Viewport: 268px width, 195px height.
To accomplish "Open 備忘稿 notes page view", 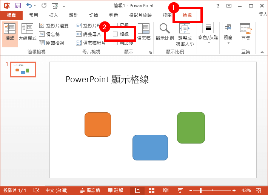I will point(49,34).
